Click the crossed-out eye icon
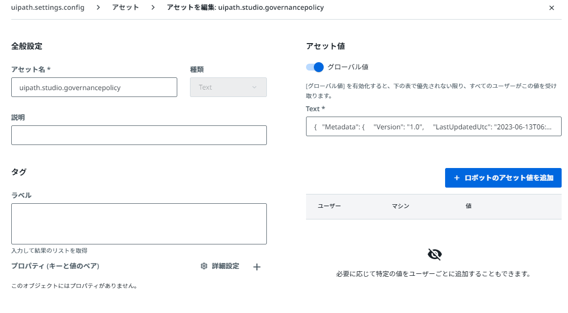Screen dimensions: 568x313 [x=434, y=254]
